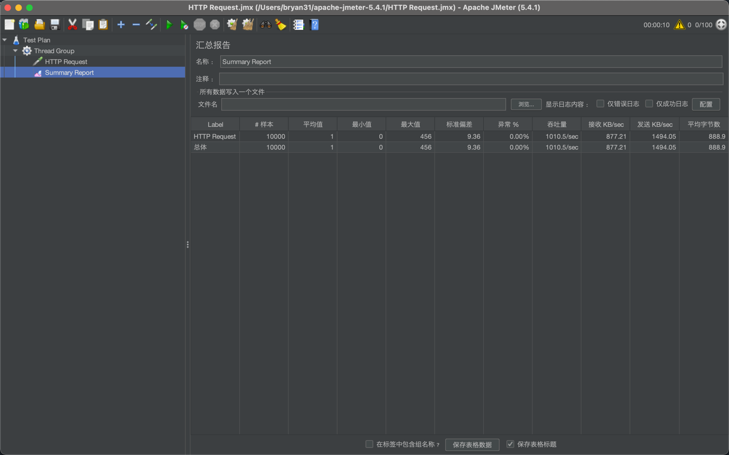
Task: Uncheck 保存表格标题 at the bottom
Action: coord(510,444)
